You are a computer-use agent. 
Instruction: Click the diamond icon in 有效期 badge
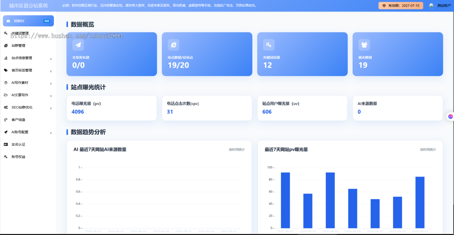click(384, 6)
